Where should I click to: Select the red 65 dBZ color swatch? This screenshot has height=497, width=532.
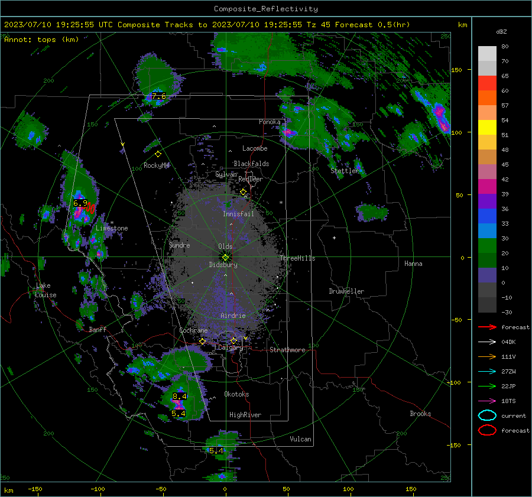(487, 83)
